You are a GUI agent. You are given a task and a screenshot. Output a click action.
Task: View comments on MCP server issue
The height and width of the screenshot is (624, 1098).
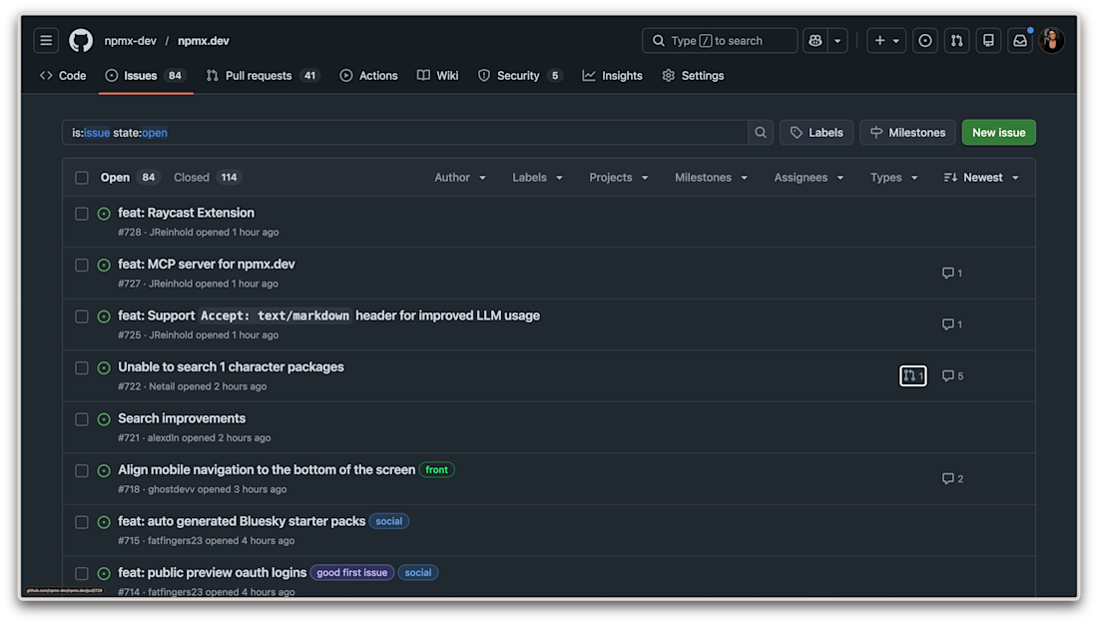point(952,274)
